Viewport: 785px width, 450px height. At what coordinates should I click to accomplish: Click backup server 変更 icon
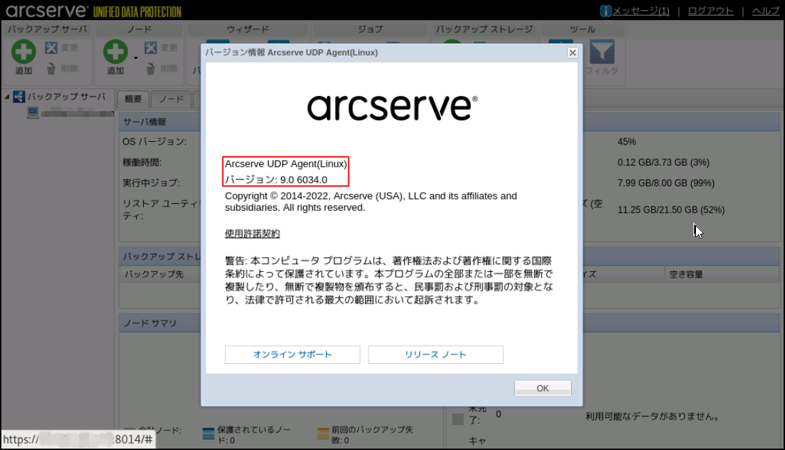51,47
